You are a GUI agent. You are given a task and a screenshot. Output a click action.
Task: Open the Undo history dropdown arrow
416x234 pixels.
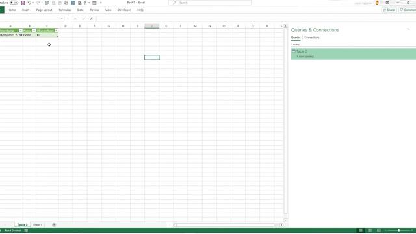[33, 3]
